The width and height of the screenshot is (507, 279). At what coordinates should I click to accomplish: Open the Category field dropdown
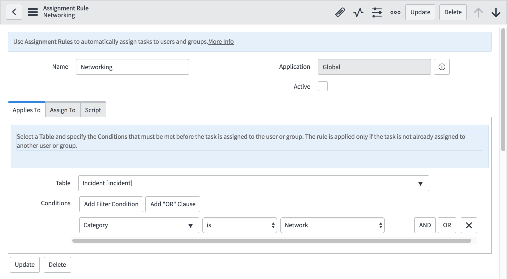tap(139, 225)
